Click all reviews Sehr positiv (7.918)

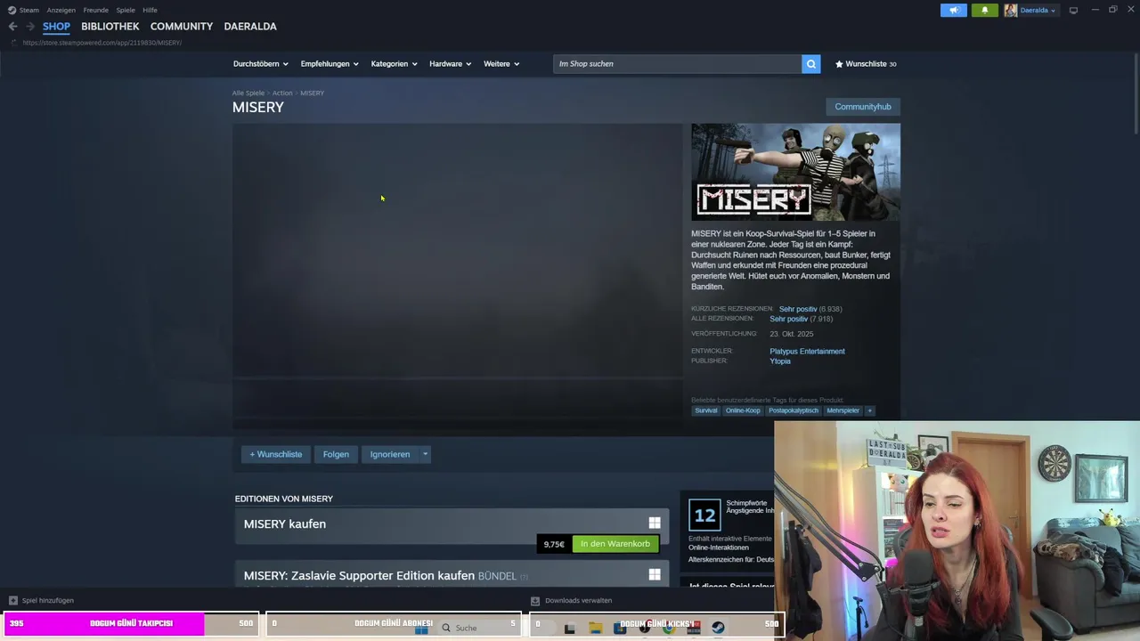pyautogui.click(x=802, y=319)
